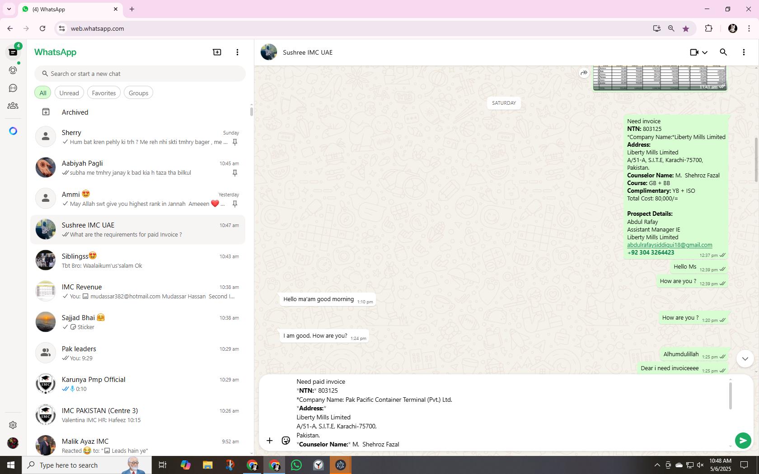Open the Status updates icon
Screen dimensions: 759x474
point(13,70)
